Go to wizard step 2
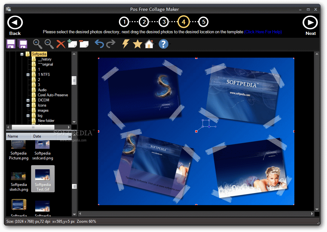The image size is (327, 232). (144, 22)
